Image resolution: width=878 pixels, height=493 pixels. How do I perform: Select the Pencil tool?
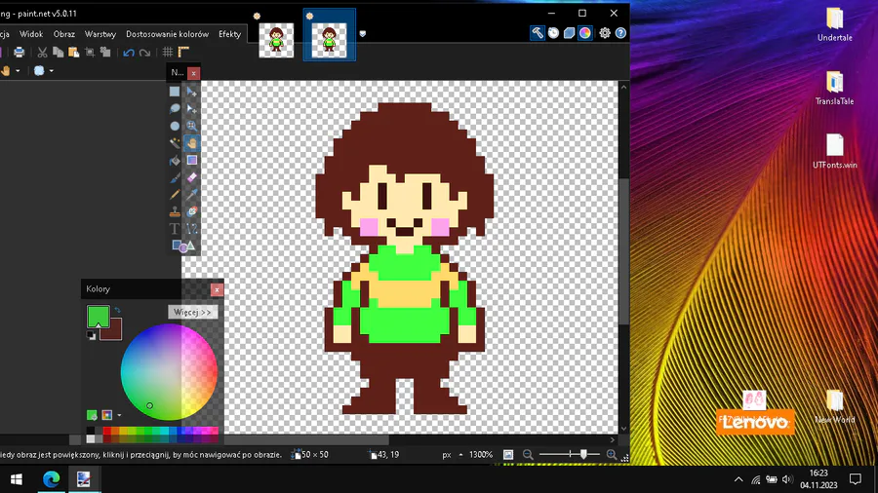pyautogui.click(x=175, y=195)
